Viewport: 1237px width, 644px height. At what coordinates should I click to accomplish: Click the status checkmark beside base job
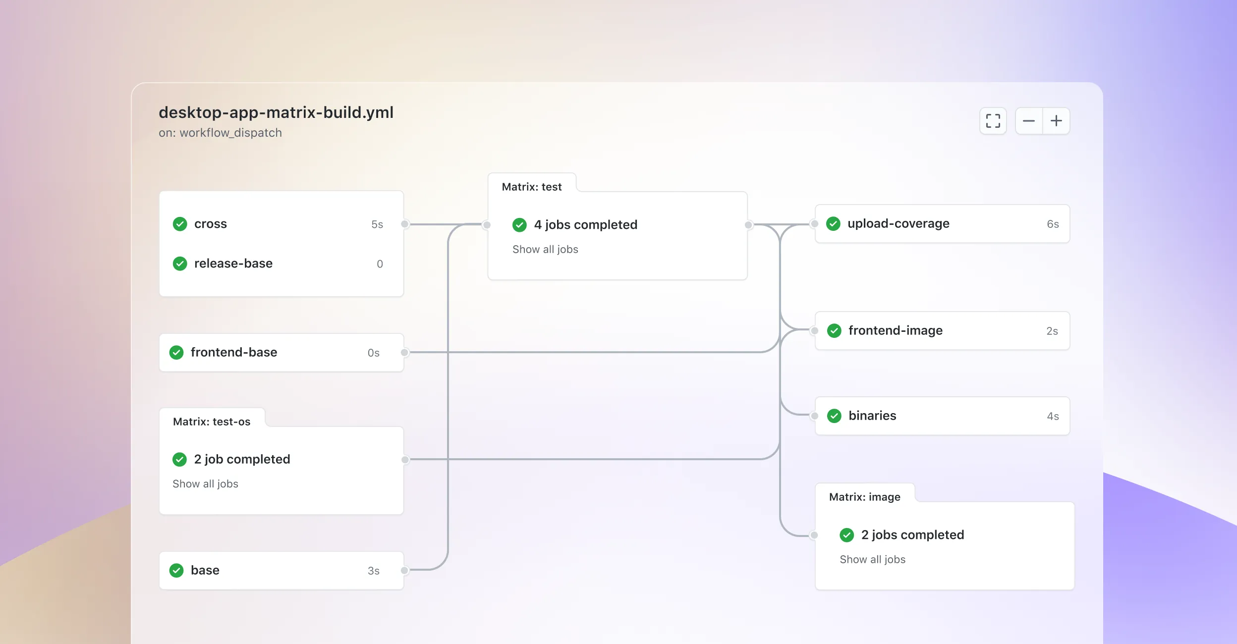177,570
